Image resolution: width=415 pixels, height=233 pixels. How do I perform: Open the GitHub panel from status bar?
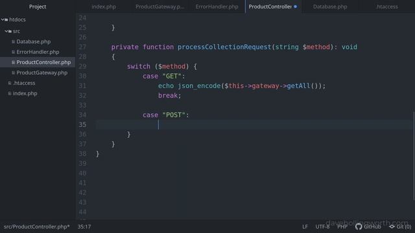coord(368,227)
